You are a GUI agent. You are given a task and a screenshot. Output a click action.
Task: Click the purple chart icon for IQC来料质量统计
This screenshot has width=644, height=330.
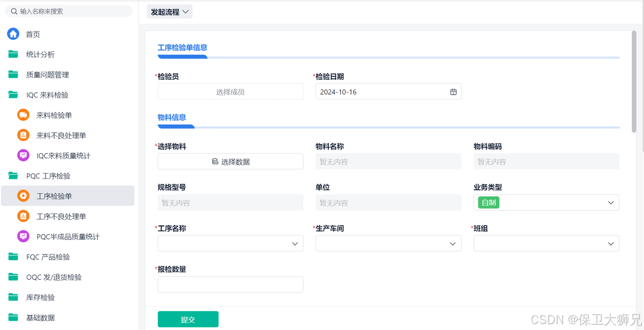pos(23,155)
